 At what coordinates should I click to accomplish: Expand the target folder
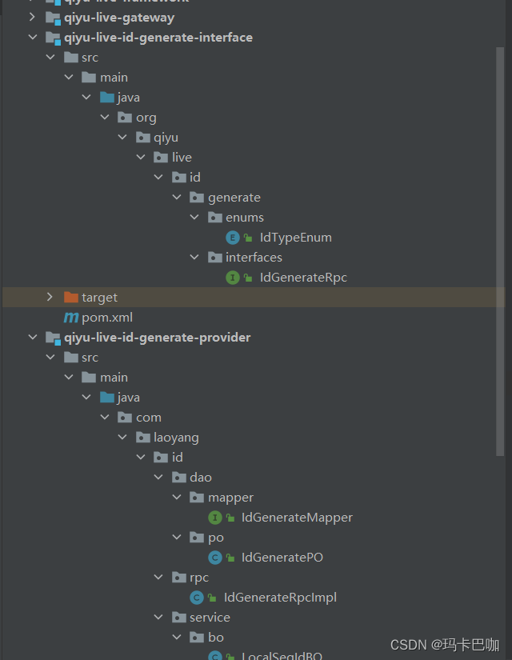point(50,297)
